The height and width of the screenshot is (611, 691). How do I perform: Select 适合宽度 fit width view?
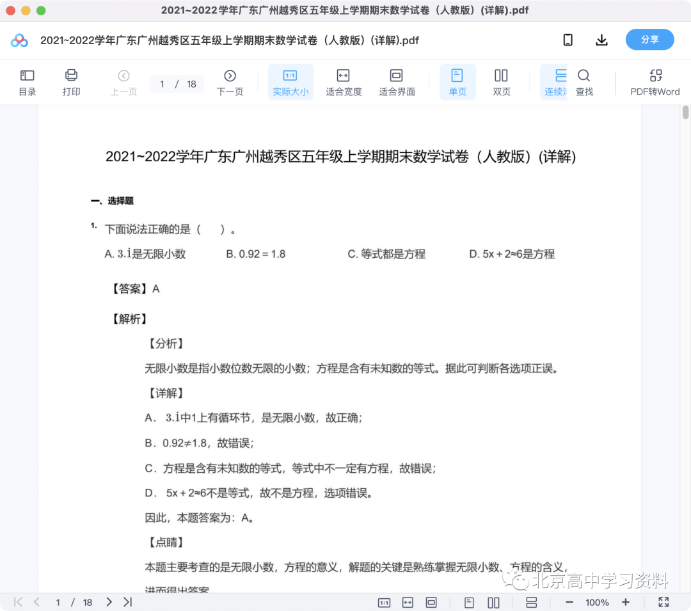pos(344,83)
